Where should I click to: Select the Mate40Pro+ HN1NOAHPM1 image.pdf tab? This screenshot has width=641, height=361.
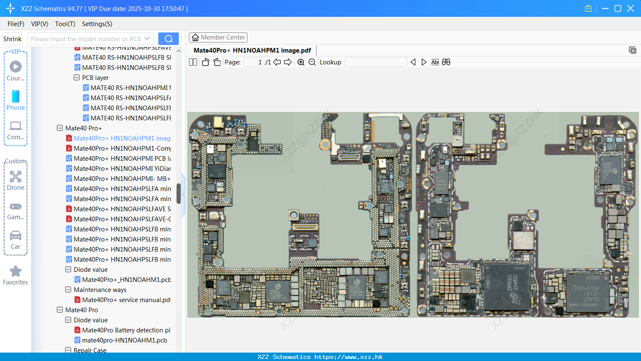[x=252, y=50]
